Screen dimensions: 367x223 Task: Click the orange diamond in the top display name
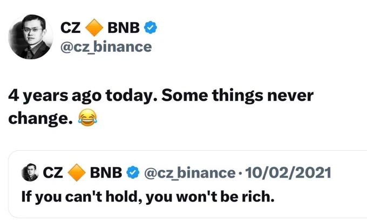coord(94,27)
